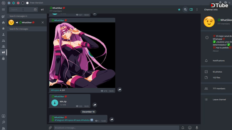Open calendar icon in search field

(35, 10)
